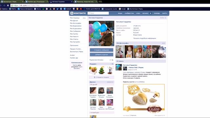Viewport: 210px width, 118px height.
Task: Open the 'музыка' header menu item
Action: click(x=145, y=13)
